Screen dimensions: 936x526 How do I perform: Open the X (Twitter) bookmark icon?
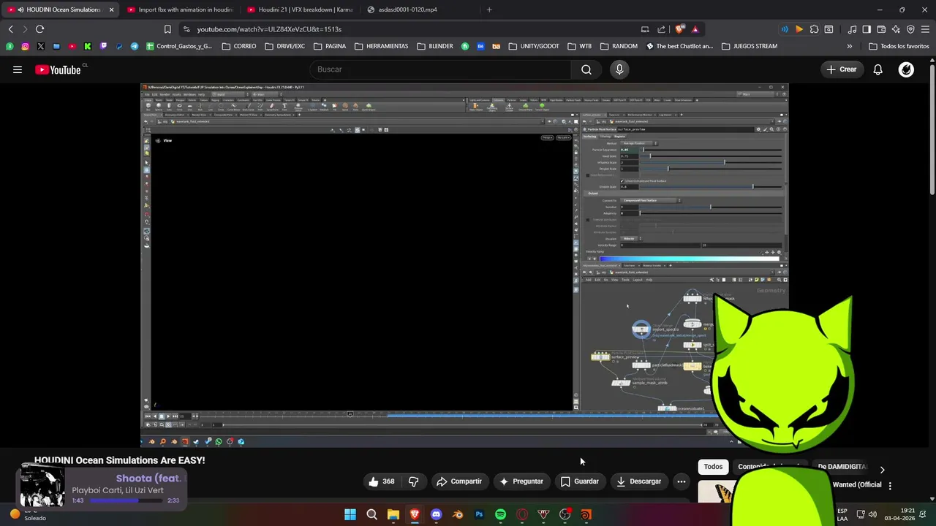[40, 46]
